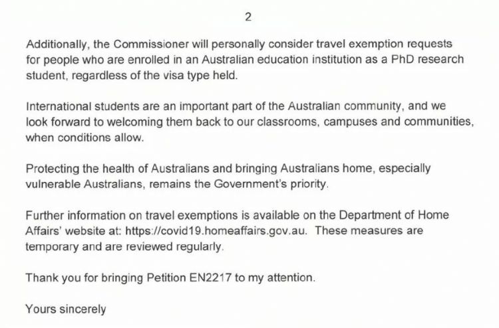Click the page number 2 at top
The image size is (499, 328).
[x=248, y=17]
